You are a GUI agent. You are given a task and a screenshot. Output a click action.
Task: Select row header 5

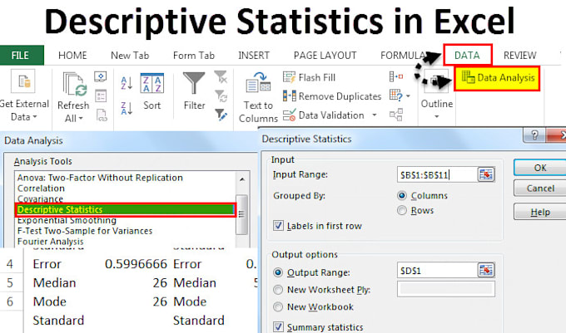pos(10,282)
